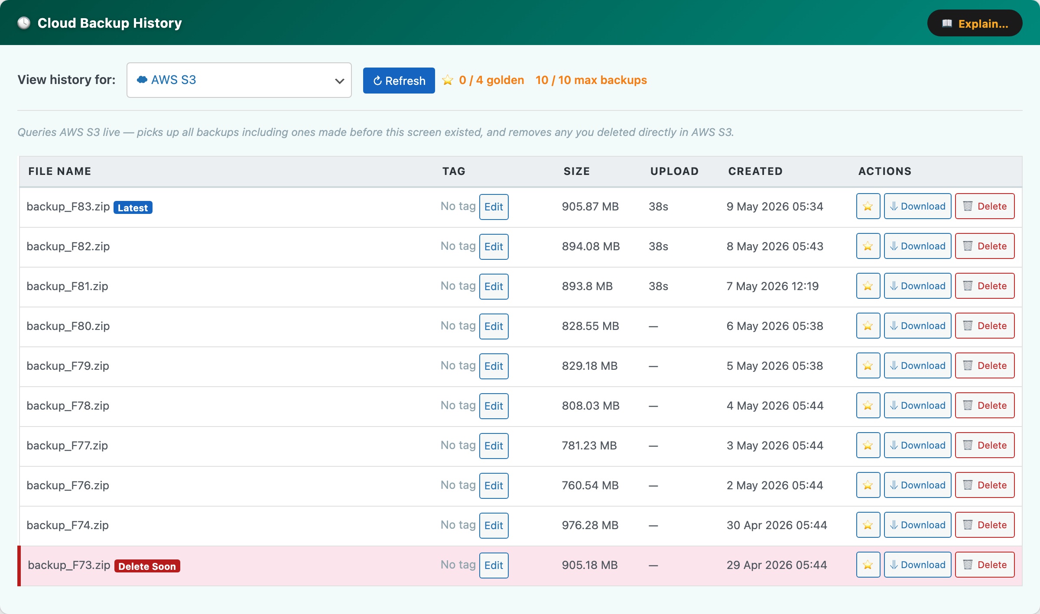The height and width of the screenshot is (614, 1040).
Task: Click the backup_F80.zip file name
Action: [68, 326]
